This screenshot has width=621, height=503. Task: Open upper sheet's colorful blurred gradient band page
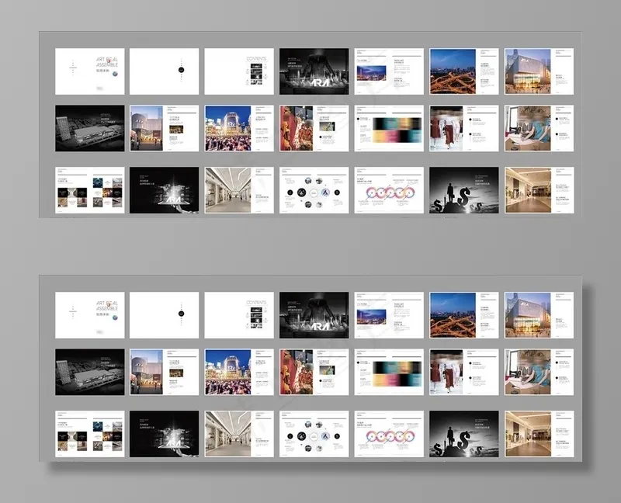click(x=389, y=128)
